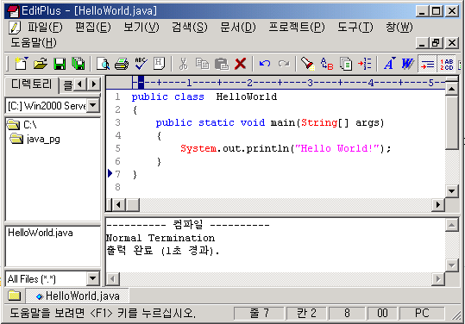This screenshot has width=465, height=324.
Task: Minimize the inner HelloWorld.java document window
Action: tap(422, 43)
